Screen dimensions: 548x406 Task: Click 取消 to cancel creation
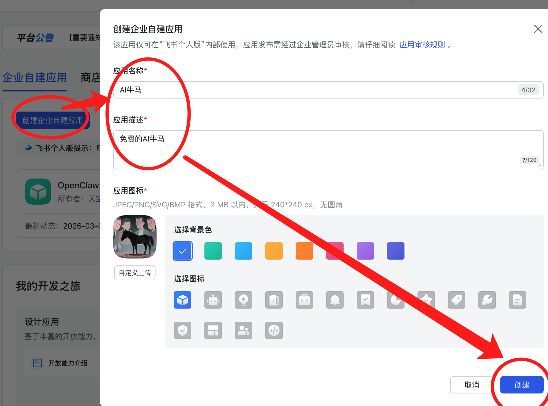pyautogui.click(x=472, y=385)
